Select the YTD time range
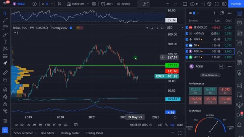The height and width of the screenshot is (137, 244). click(47, 125)
